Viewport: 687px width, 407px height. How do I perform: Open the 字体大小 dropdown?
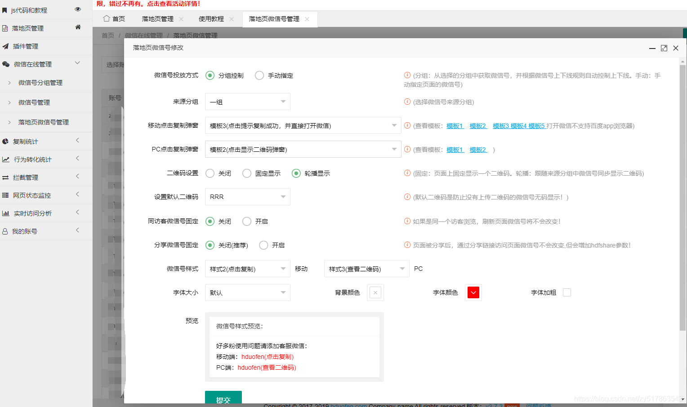pyautogui.click(x=247, y=292)
